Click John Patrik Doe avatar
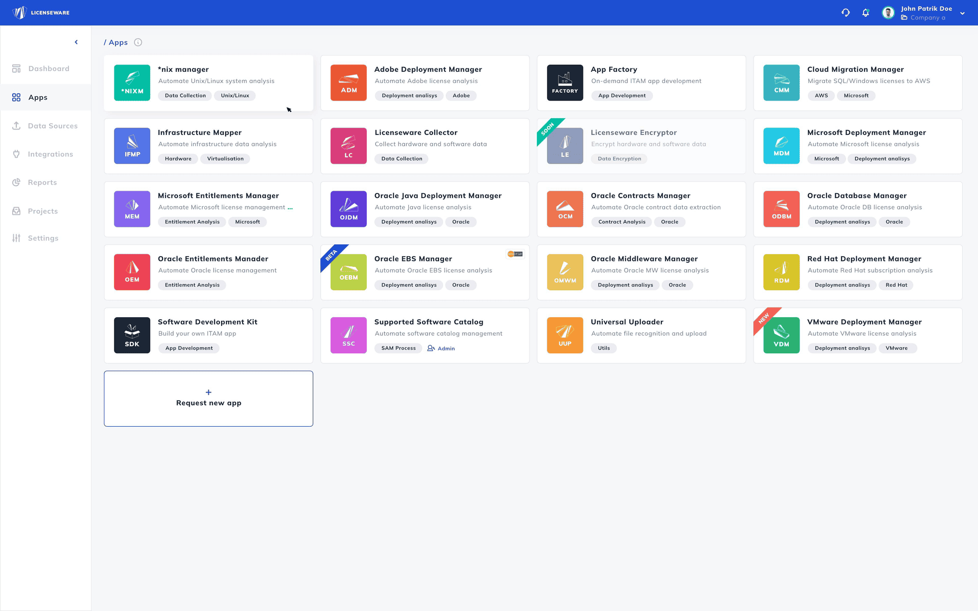 pyautogui.click(x=888, y=13)
